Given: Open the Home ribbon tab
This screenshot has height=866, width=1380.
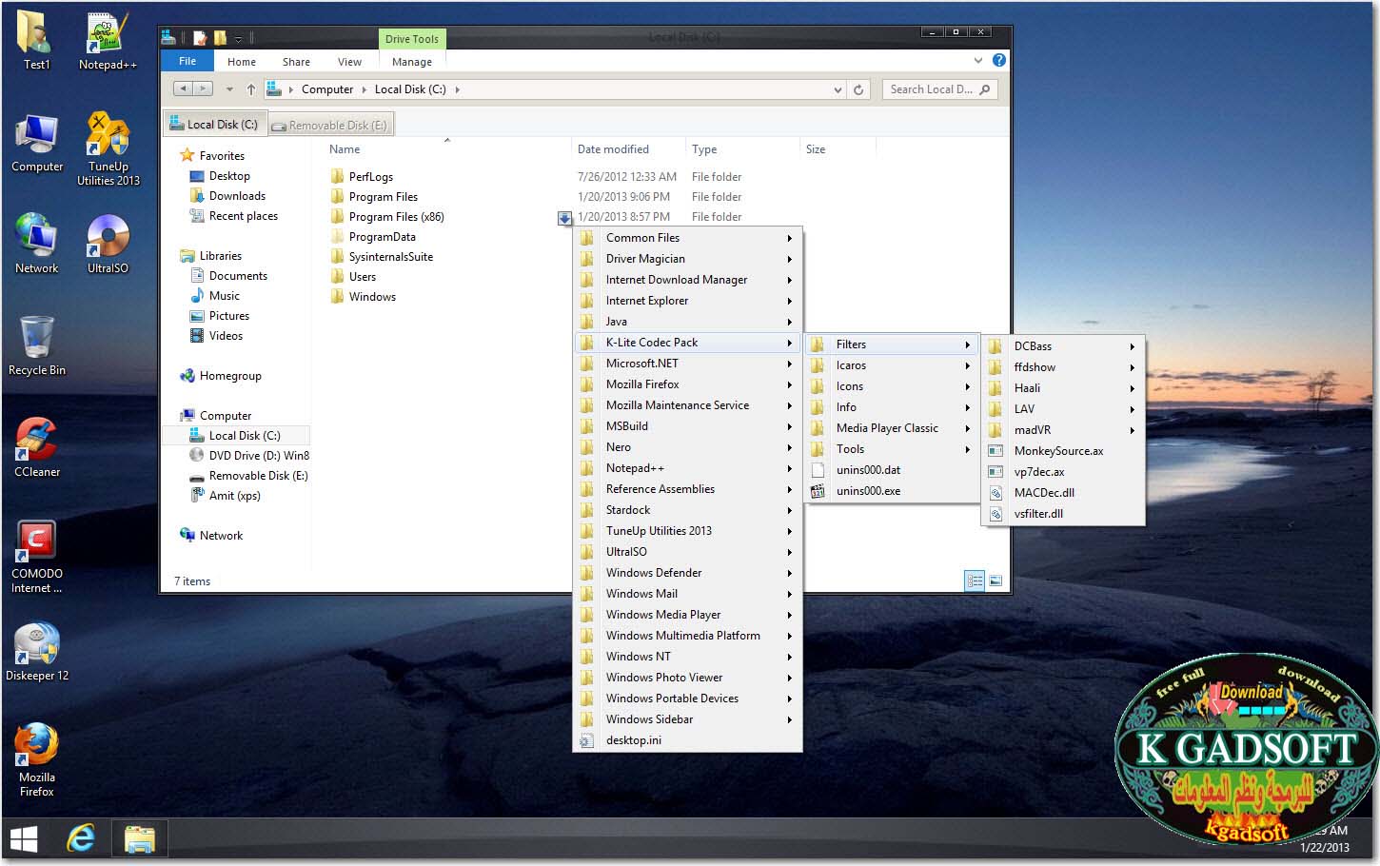Looking at the screenshot, I should point(242,62).
